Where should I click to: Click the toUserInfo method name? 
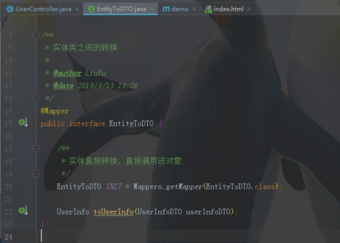pos(114,212)
